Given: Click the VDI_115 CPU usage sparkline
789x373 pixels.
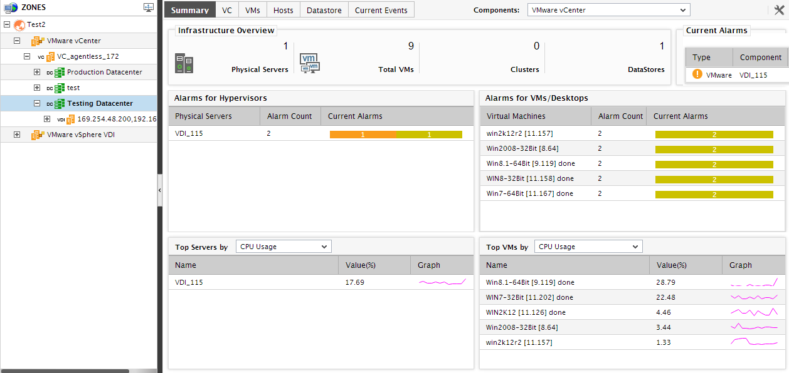Looking at the screenshot, I should tap(443, 282).
